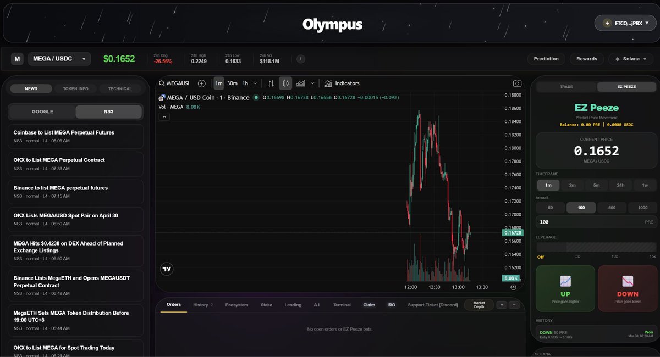
Task: Switch to the NEWS tab
Action: click(31, 88)
